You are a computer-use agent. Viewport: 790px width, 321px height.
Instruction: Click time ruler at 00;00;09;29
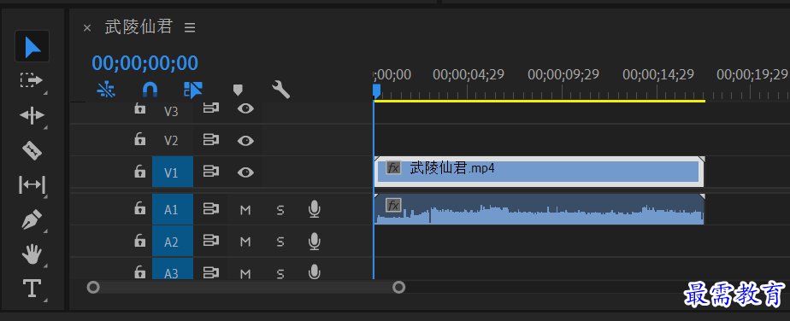click(x=563, y=75)
